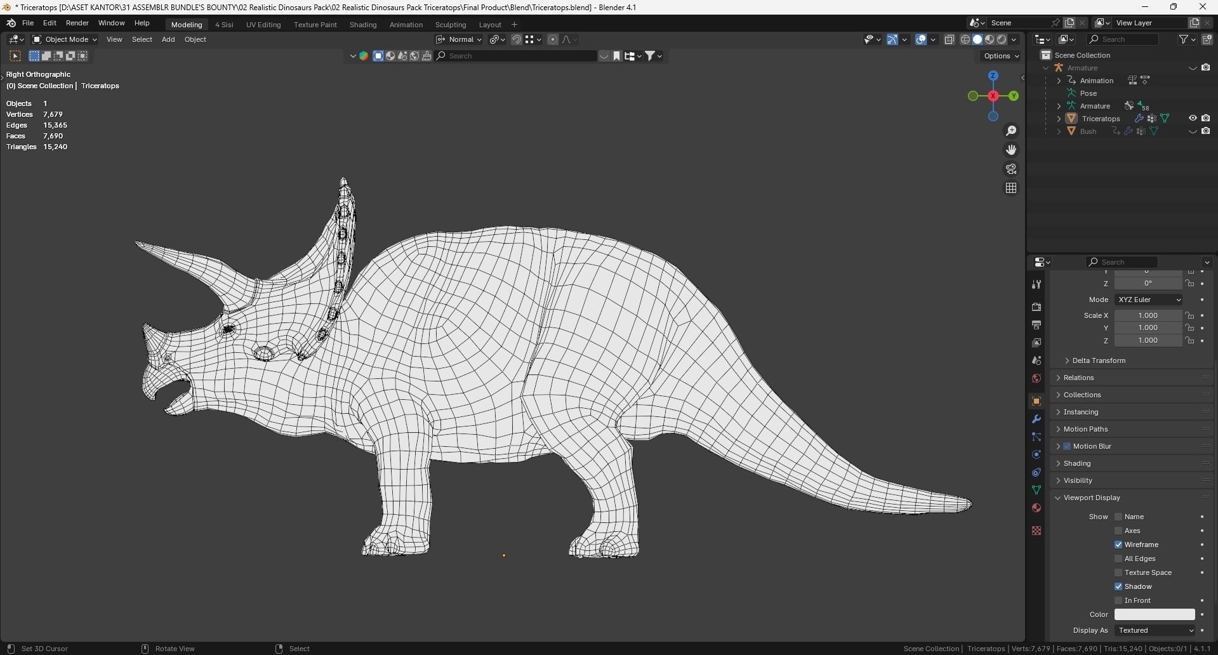Open the Render menu
Screen dimensions: 1218x655
coord(77,23)
